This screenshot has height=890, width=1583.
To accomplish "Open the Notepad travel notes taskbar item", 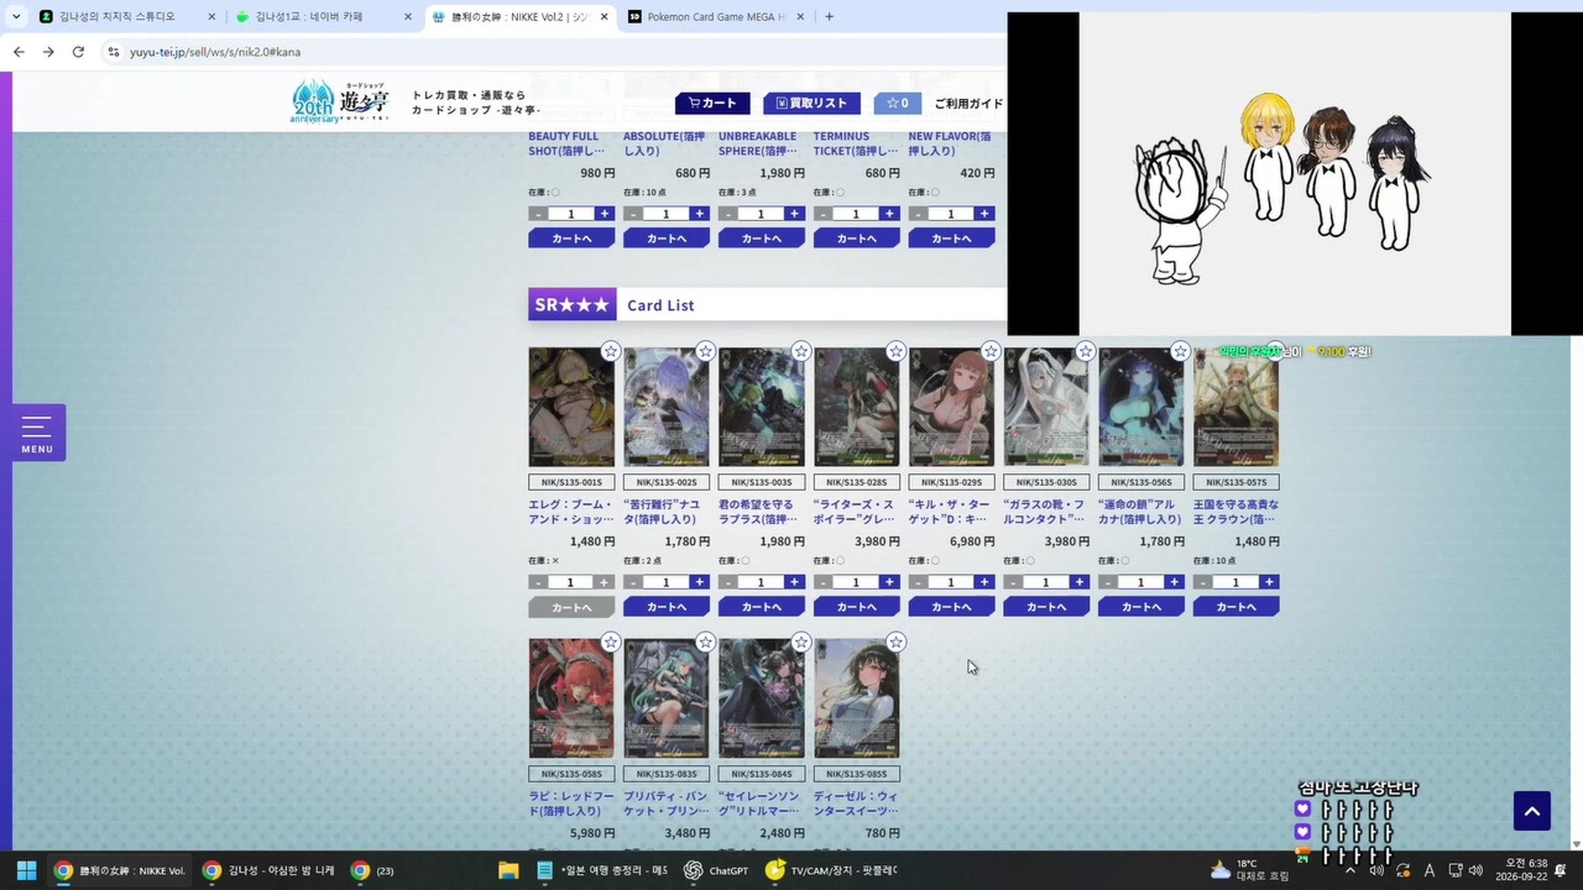I will click(x=602, y=871).
